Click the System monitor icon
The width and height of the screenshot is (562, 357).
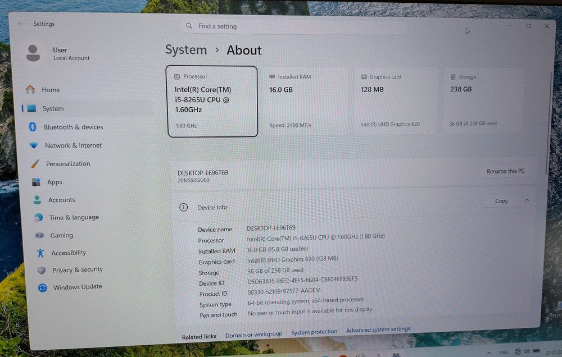point(32,108)
